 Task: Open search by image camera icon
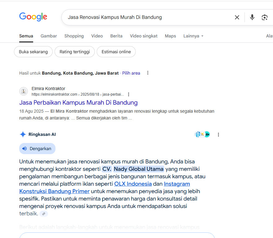pos(264,17)
